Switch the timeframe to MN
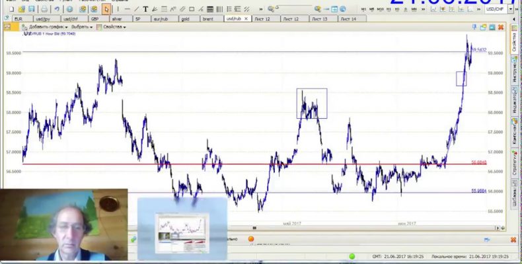 pos(414,9)
